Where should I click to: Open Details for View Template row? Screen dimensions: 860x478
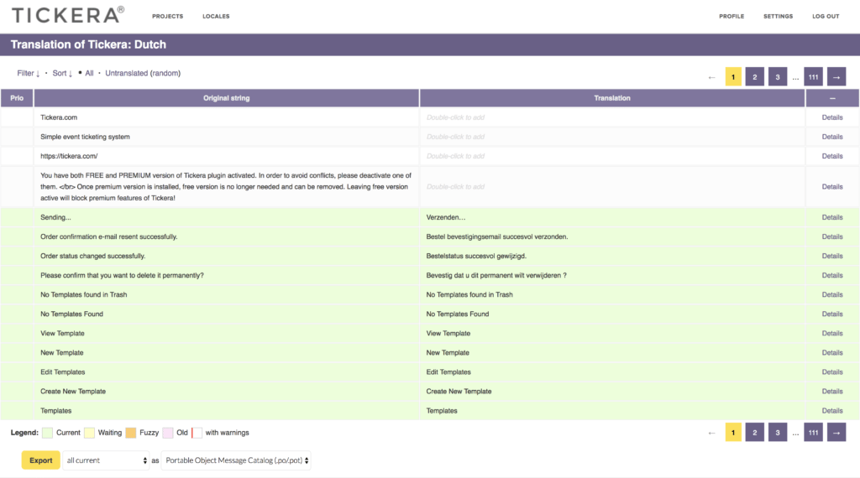click(832, 334)
